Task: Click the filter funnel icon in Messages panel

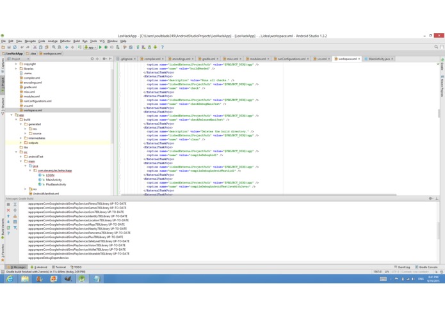Action: coord(15,228)
